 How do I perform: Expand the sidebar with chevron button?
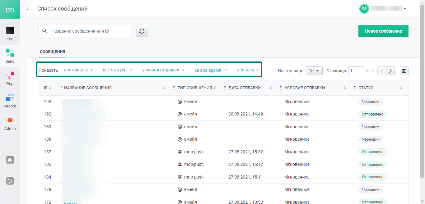27,9
